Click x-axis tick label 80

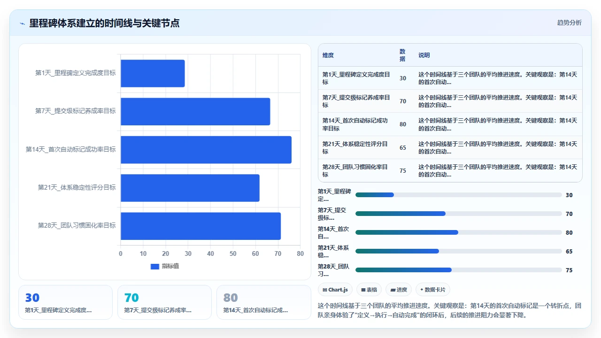point(300,254)
